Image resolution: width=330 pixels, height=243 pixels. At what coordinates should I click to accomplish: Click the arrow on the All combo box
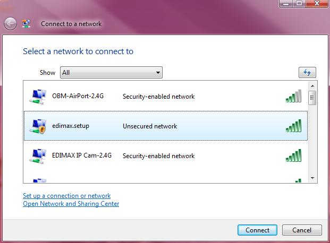[158, 73]
